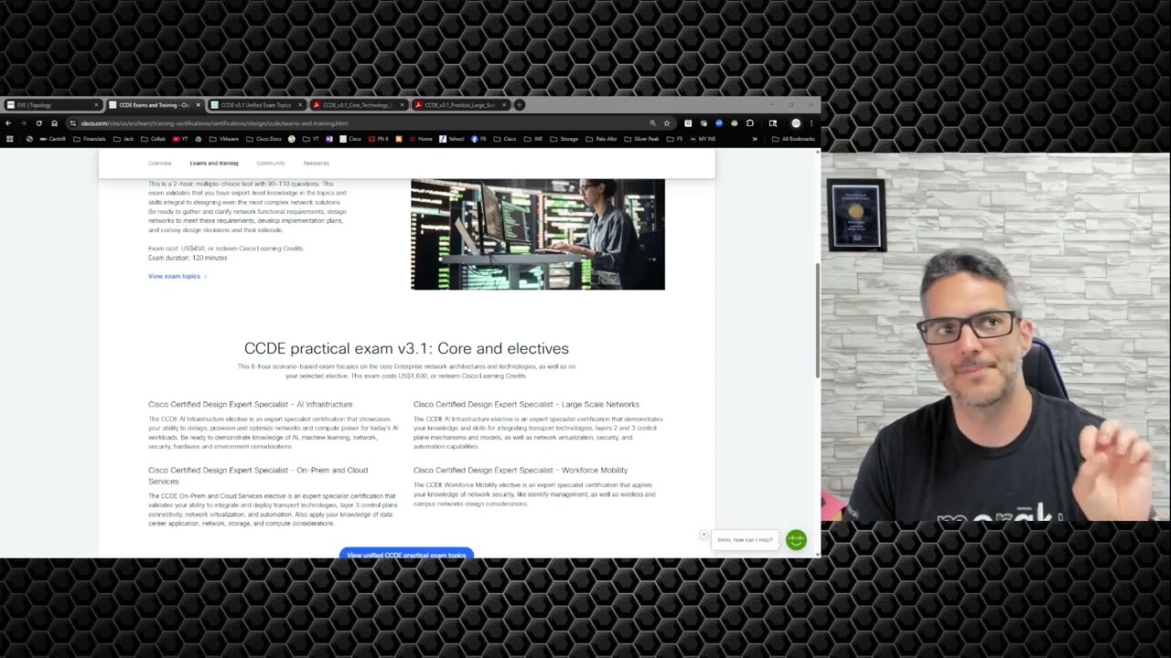Viewport: 1171px width, 658px height.
Task: Click the 'Exam duration: 120 minutes' text
Action: tap(188, 258)
